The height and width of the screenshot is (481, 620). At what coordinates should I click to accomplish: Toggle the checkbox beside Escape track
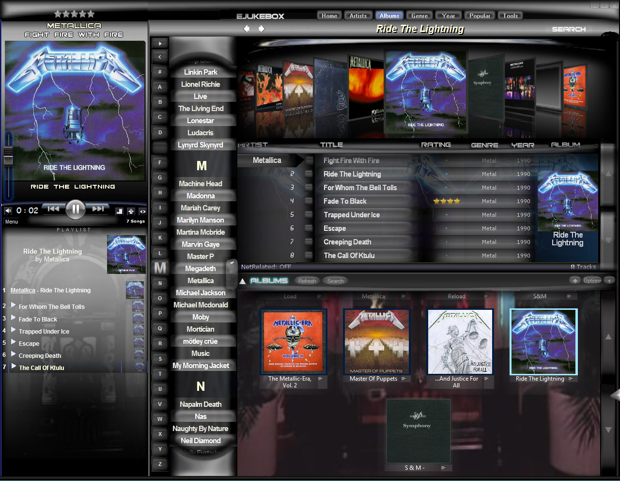coord(309,228)
